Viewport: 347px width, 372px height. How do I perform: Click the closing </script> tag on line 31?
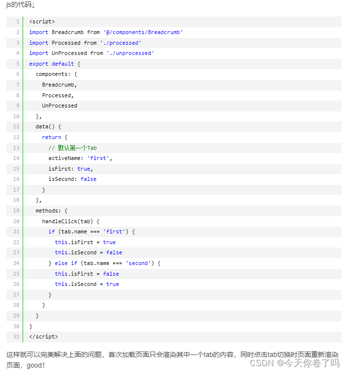(43, 337)
